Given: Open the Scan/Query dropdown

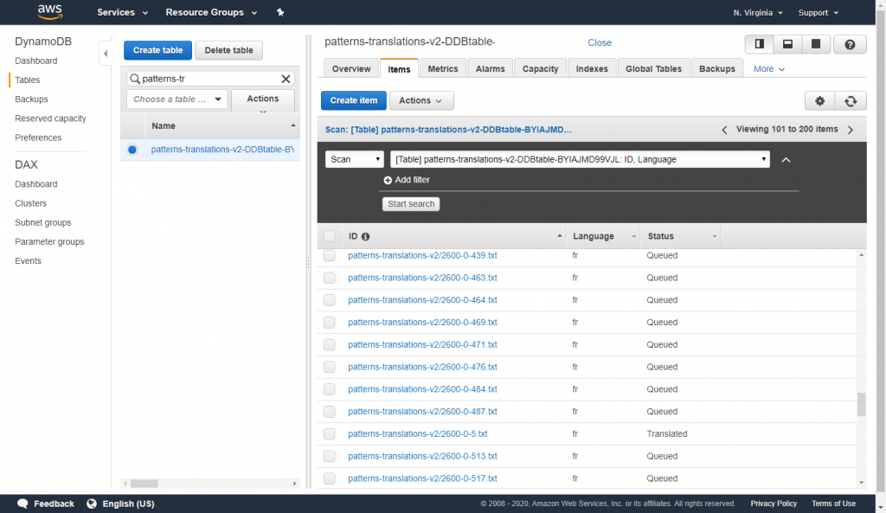Looking at the screenshot, I should click(355, 158).
